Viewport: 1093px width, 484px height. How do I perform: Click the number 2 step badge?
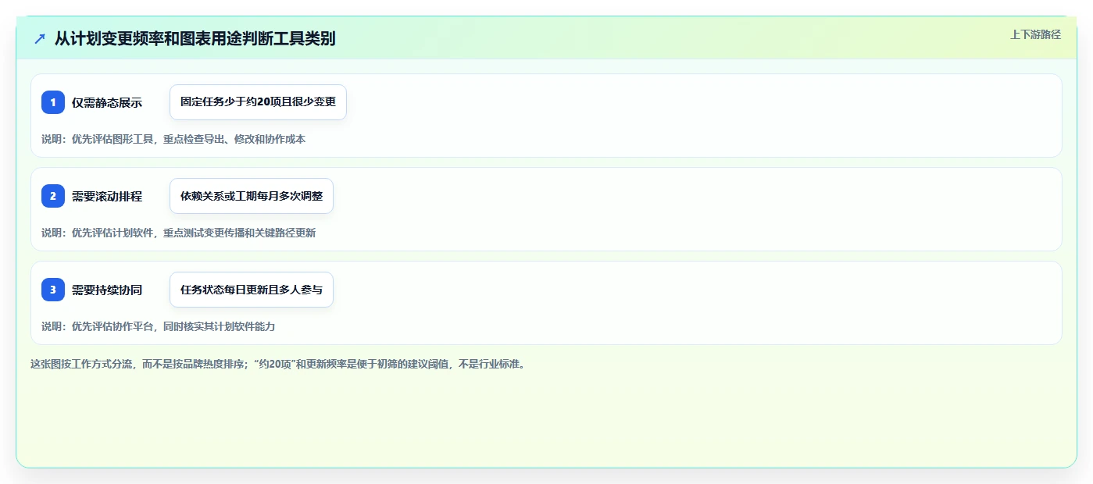pyautogui.click(x=53, y=196)
